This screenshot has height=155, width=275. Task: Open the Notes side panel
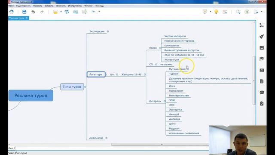262,81
